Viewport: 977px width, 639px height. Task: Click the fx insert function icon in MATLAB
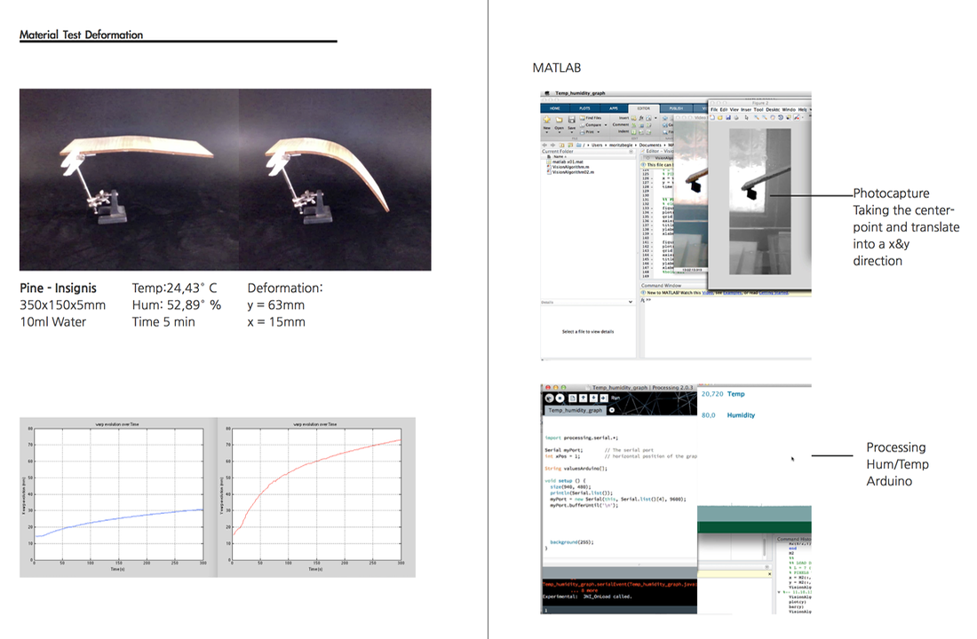point(641,118)
